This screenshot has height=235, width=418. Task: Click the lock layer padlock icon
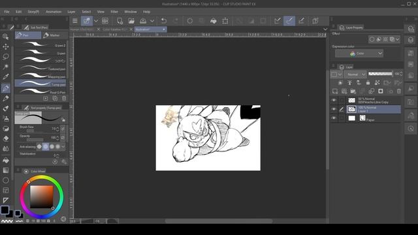(368, 83)
